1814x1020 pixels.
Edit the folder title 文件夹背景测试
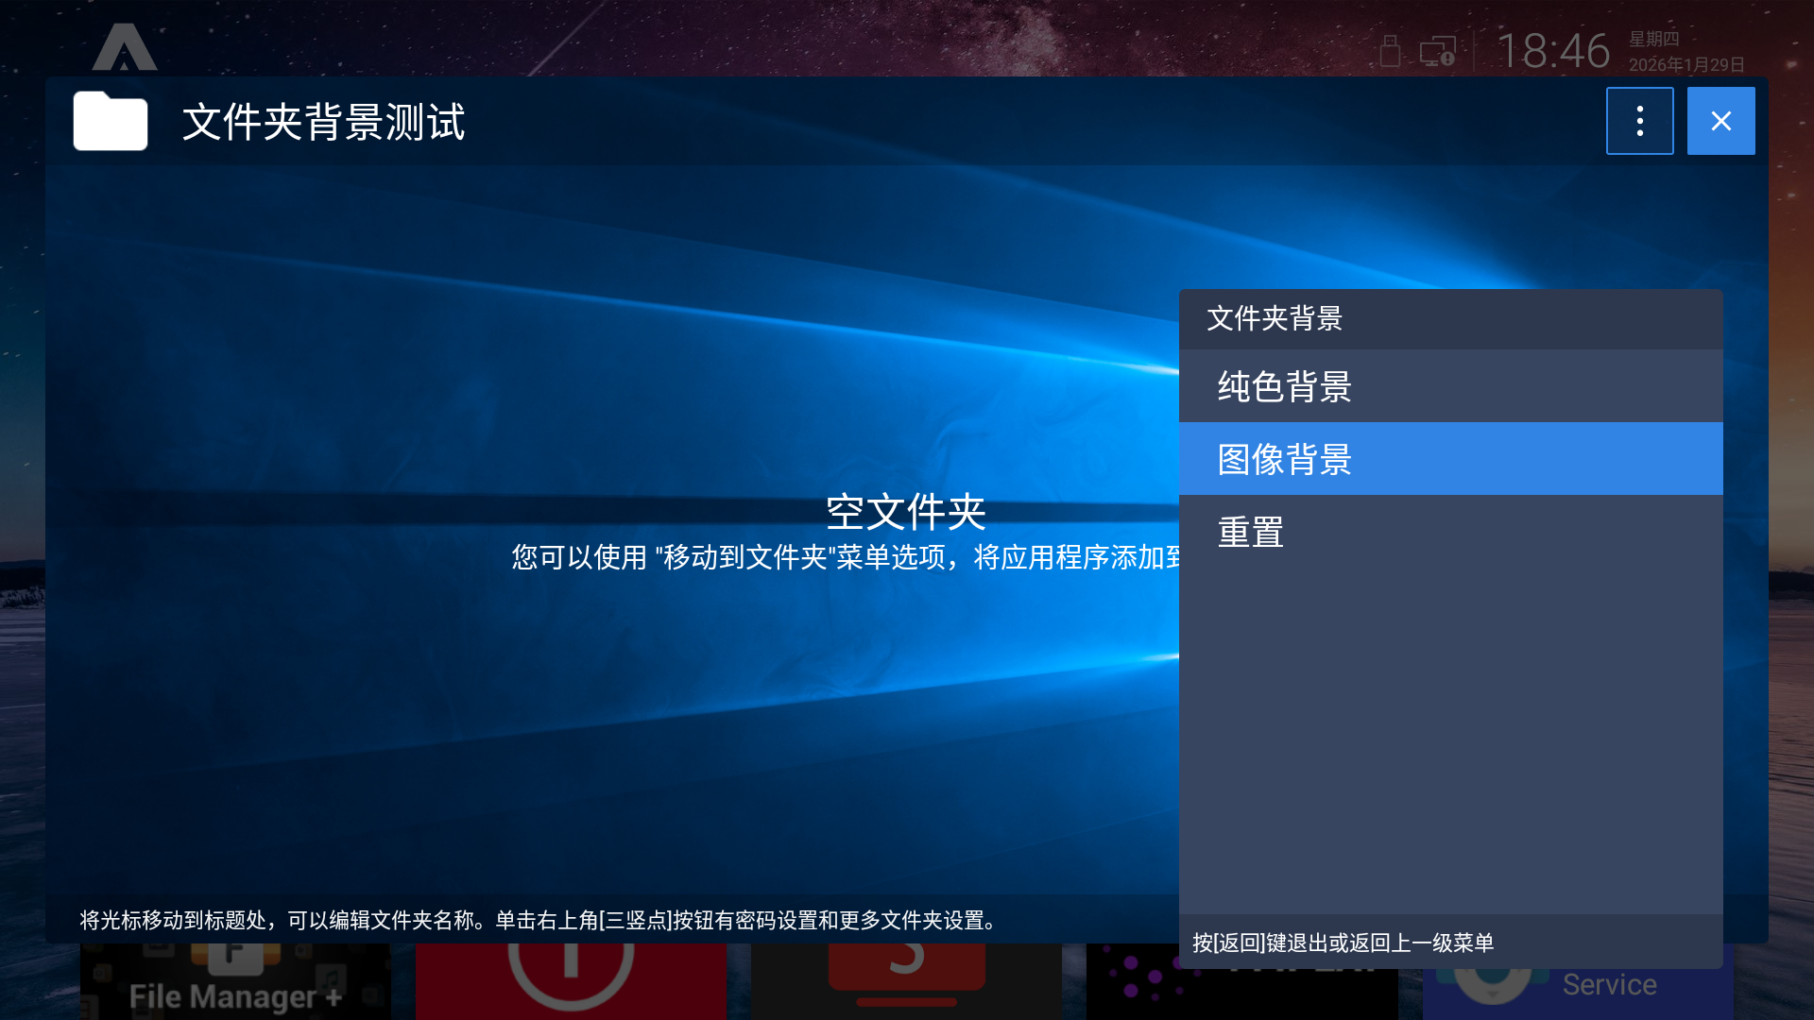click(323, 123)
